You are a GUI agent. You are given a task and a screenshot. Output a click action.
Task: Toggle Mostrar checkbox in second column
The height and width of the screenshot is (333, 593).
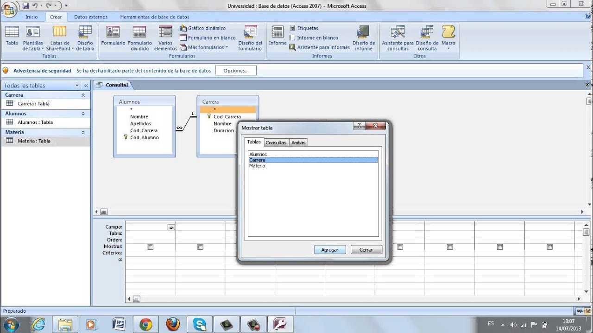(200, 247)
